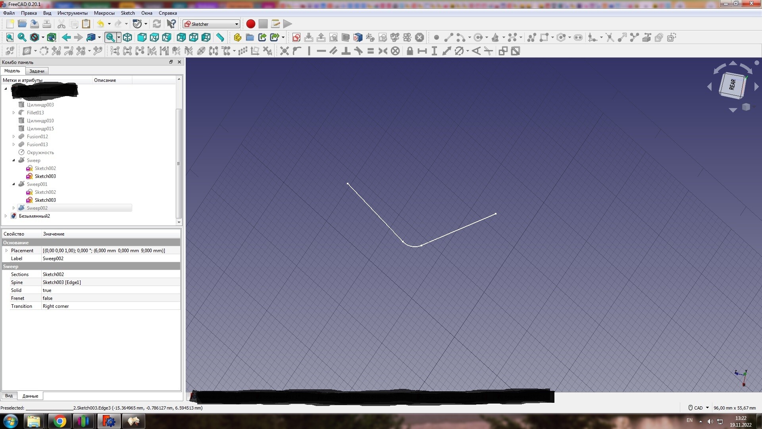This screenshot has width=762, height=429.
Task: Switch to the Вид properties tab
Action: pos(9,396)
